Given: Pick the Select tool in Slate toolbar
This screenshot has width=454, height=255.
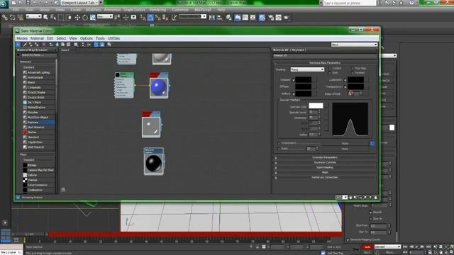Looking at the screenshot, I should click(18, 45).
